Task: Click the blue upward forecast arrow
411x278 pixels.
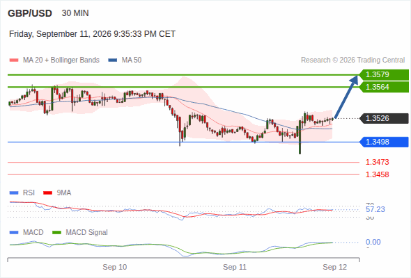Action: coord(346,97)
